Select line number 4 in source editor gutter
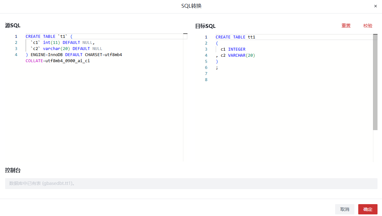Image resolution: width=382 pixels, height=216 pixels. [x=16, y=55]
